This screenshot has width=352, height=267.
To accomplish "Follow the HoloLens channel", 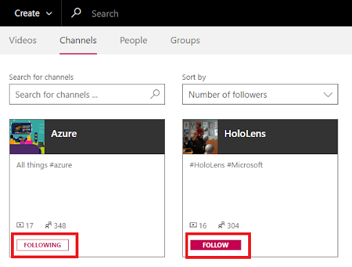I will click(x=216, y=245).
